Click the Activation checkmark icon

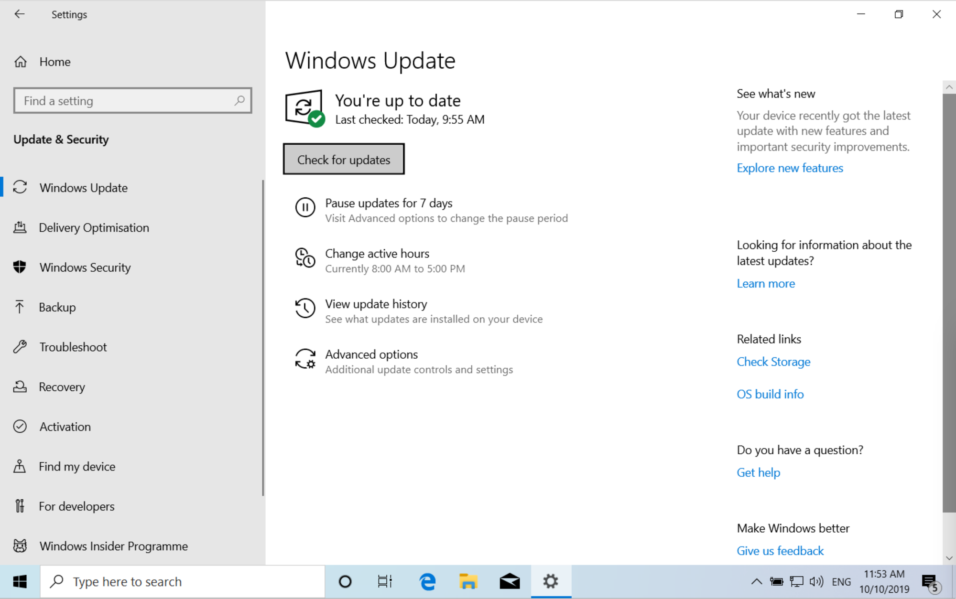click(x=20, y=426)
